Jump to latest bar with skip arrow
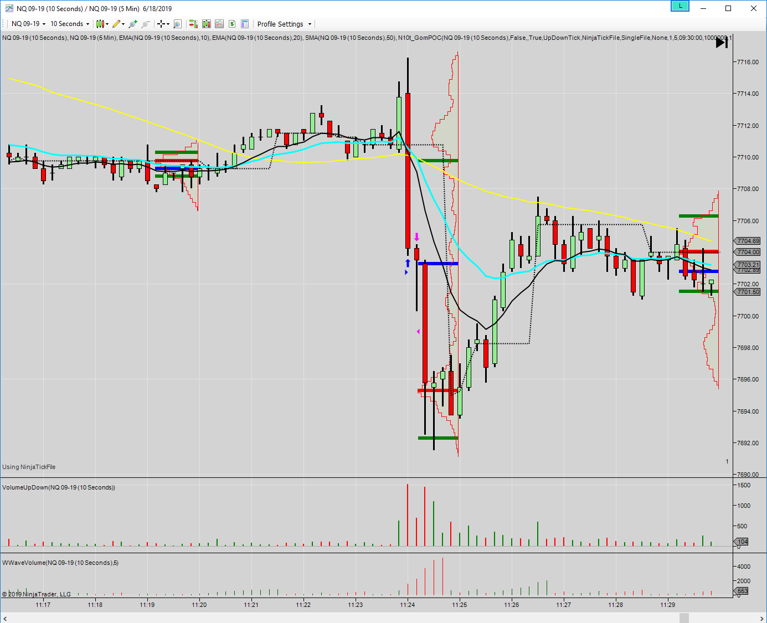This screenshot has width=767, height=623. [x=722, y=43]
